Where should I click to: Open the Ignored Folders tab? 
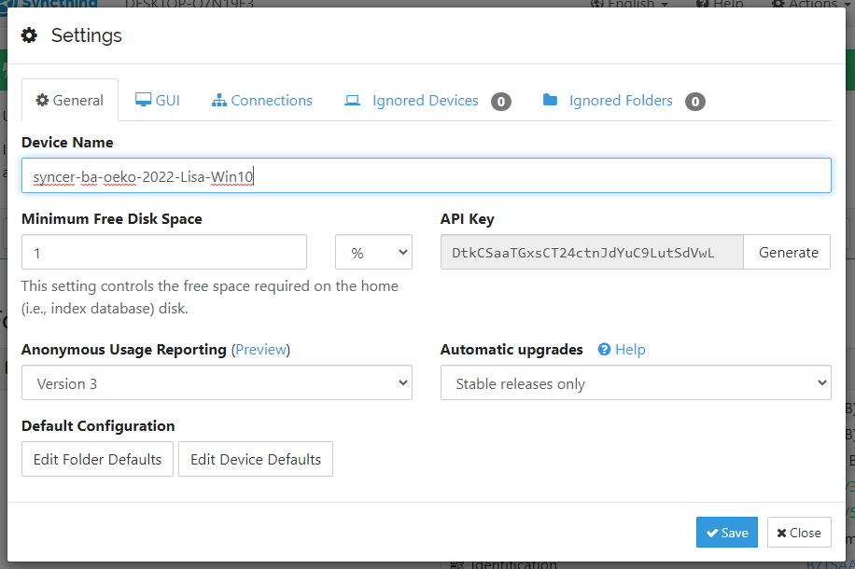click(x=621, y=101)
